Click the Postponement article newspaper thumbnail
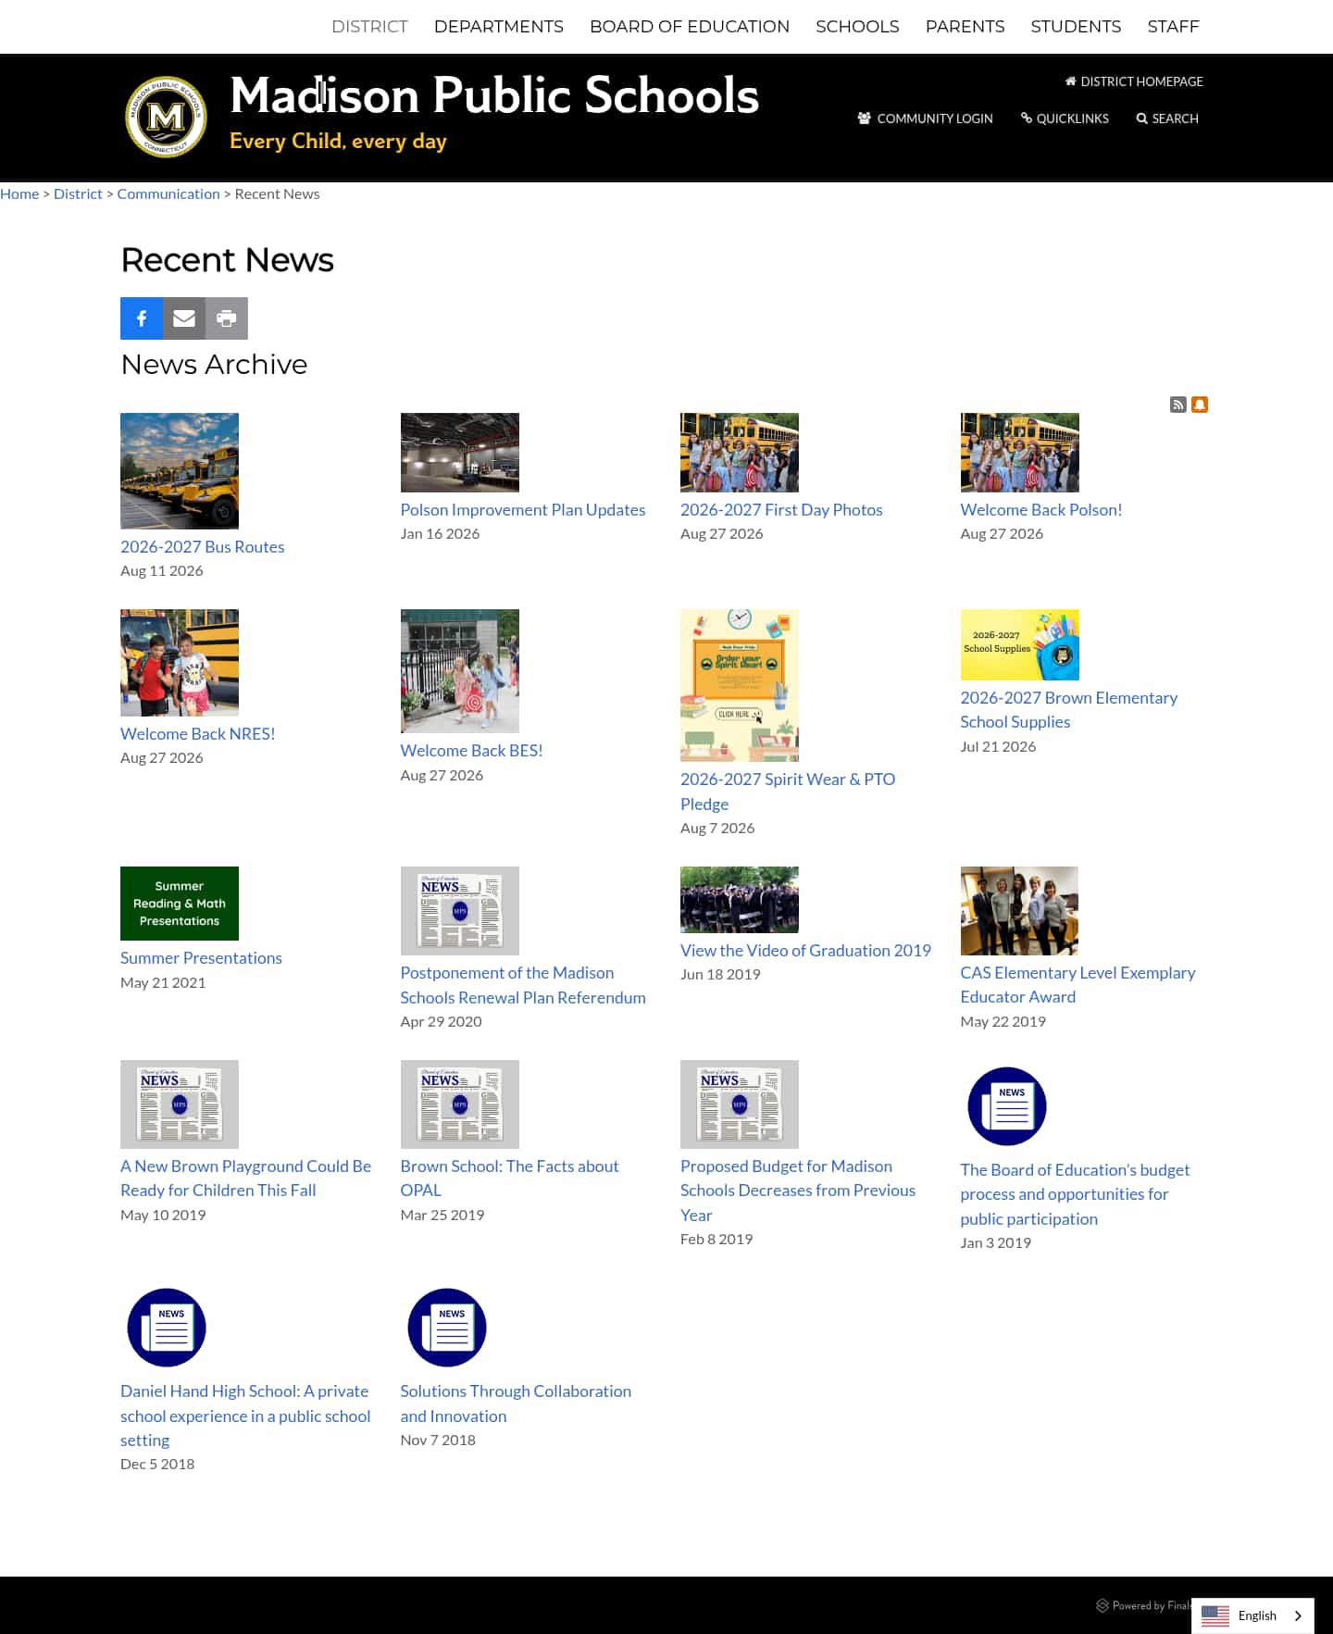1333x1634 pixels. (x=460, y=911)
